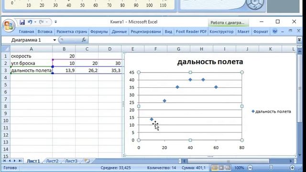This screenshot has height=172, width=306.
Task: Click the Office button logo
Action: coord(9,25)
